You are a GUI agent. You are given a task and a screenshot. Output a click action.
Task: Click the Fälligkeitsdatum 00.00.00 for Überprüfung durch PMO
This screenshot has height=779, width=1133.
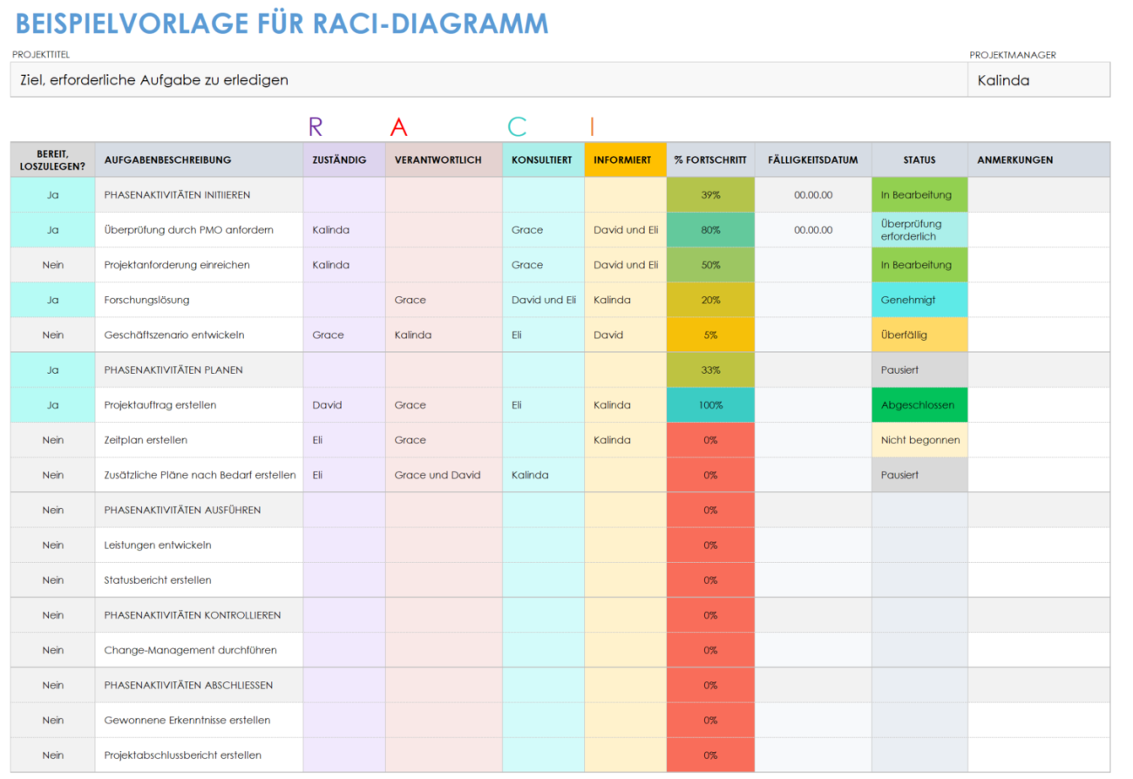point(812,229)
